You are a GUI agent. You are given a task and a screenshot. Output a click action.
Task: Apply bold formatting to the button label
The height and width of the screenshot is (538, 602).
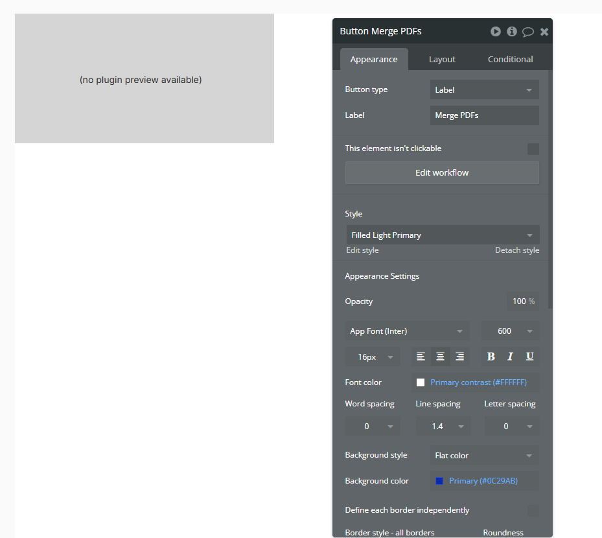tap(491, 356)
